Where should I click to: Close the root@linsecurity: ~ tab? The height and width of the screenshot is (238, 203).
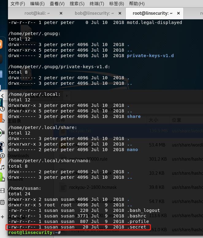178,13
